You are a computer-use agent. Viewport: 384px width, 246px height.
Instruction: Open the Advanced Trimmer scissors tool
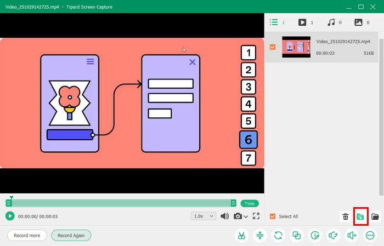coord(241,236)
